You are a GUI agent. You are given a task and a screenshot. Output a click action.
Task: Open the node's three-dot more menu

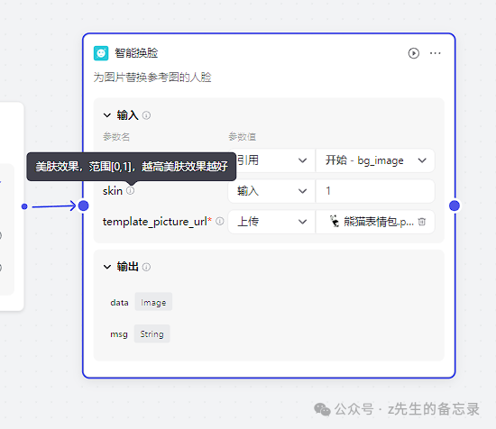(436, 53)
